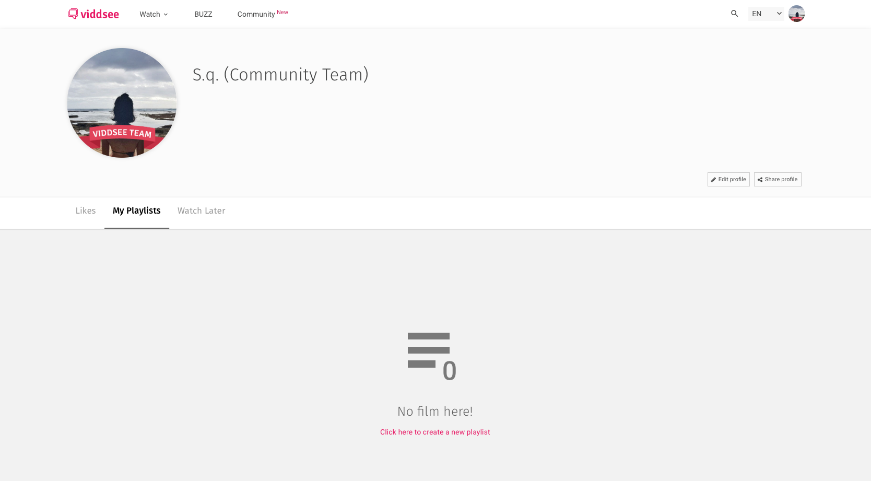The height and width of the screenshot is (481, 871).
Task: Open the EN language selector
Action: 766,14
